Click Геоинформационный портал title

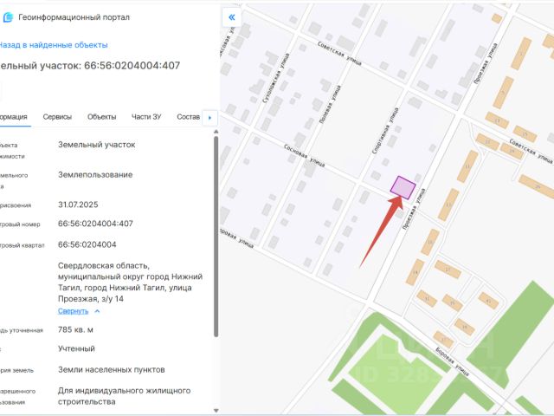click(x=74, y=17)
